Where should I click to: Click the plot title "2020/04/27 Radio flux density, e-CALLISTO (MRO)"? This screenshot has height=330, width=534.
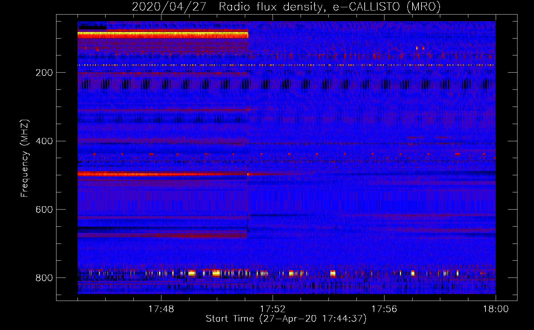(286, 7)
